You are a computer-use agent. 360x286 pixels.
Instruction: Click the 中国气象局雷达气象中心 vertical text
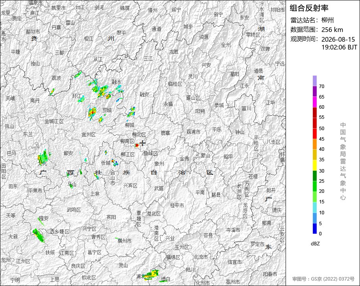pyautogui.click(x=343, y=161)
